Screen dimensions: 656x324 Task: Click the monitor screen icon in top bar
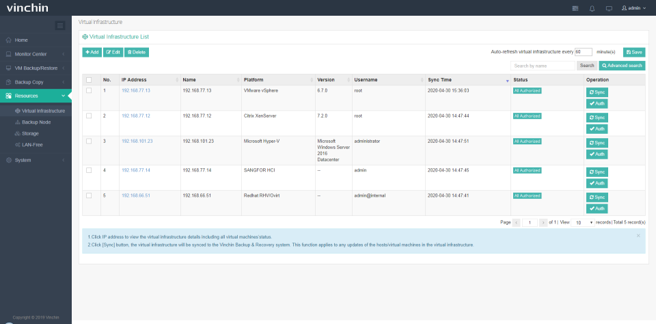[609, 8]
